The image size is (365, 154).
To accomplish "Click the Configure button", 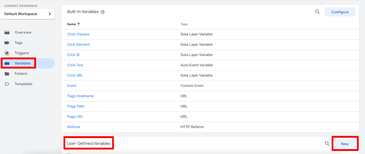I will [x=340, y=12].
